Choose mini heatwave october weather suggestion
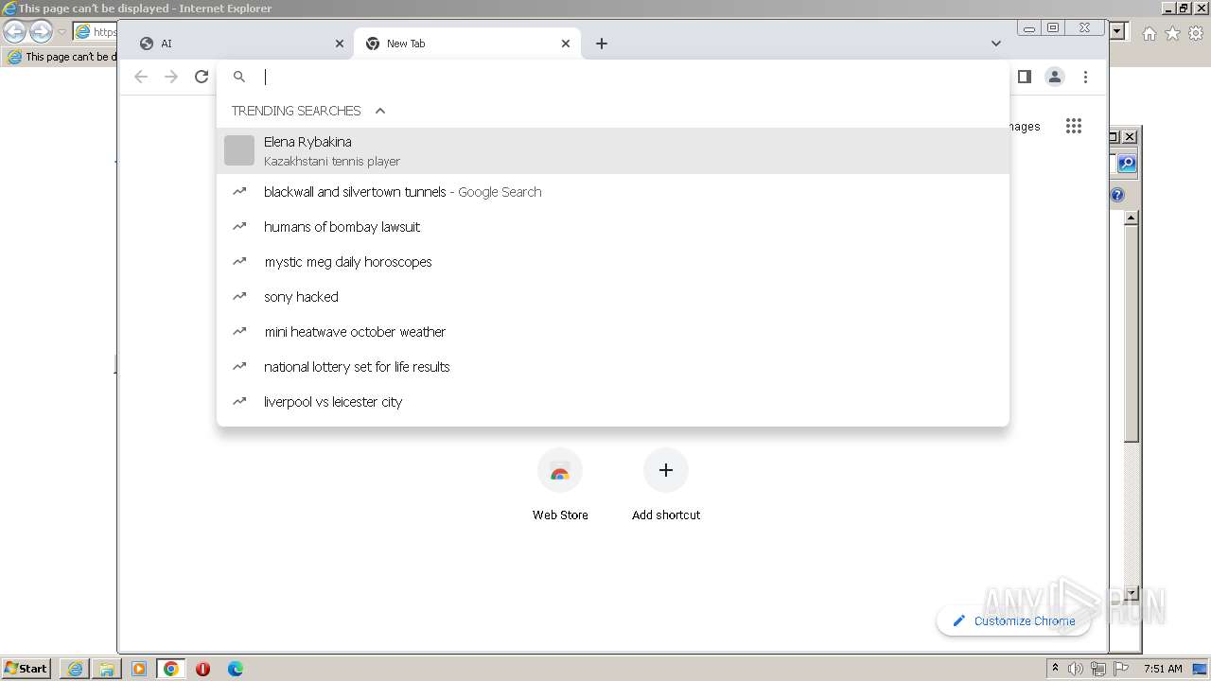The width and height of the screenshot is (1211, 681). pos(613,332)
